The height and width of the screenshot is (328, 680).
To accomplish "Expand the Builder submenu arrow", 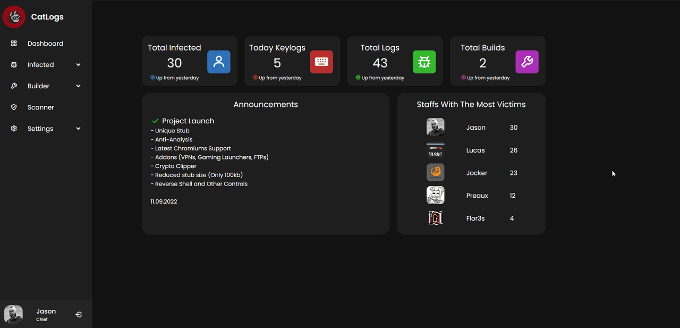I will coord(79,86).
